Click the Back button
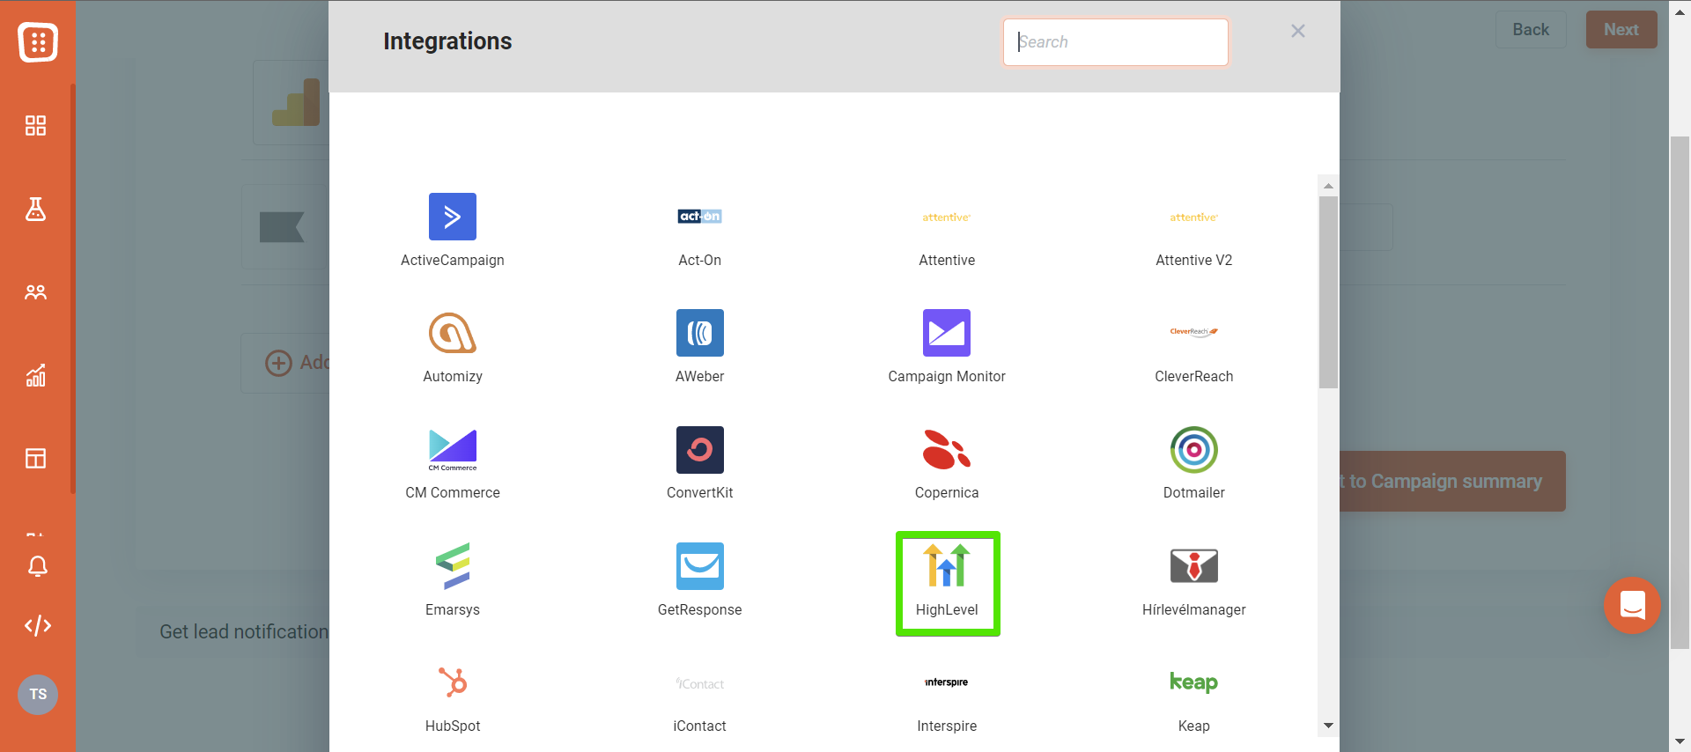Image resolution: width=1691 pixels, height=752 pixels. click(1531, 30)
